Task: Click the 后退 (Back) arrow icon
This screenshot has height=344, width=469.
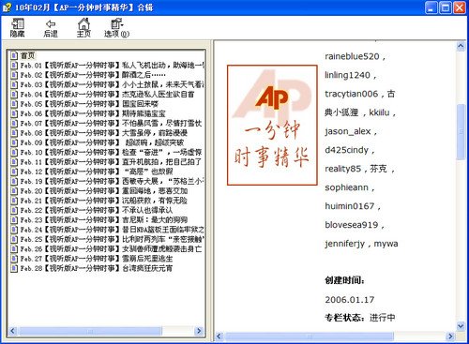Action: [51, 24]
